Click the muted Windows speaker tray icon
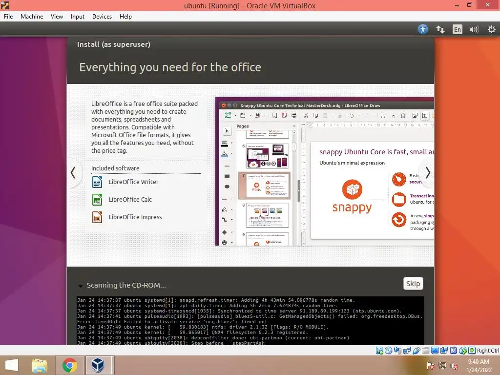Image resolution: width=500 pixels, height=375 pixels. coord(454,366)
